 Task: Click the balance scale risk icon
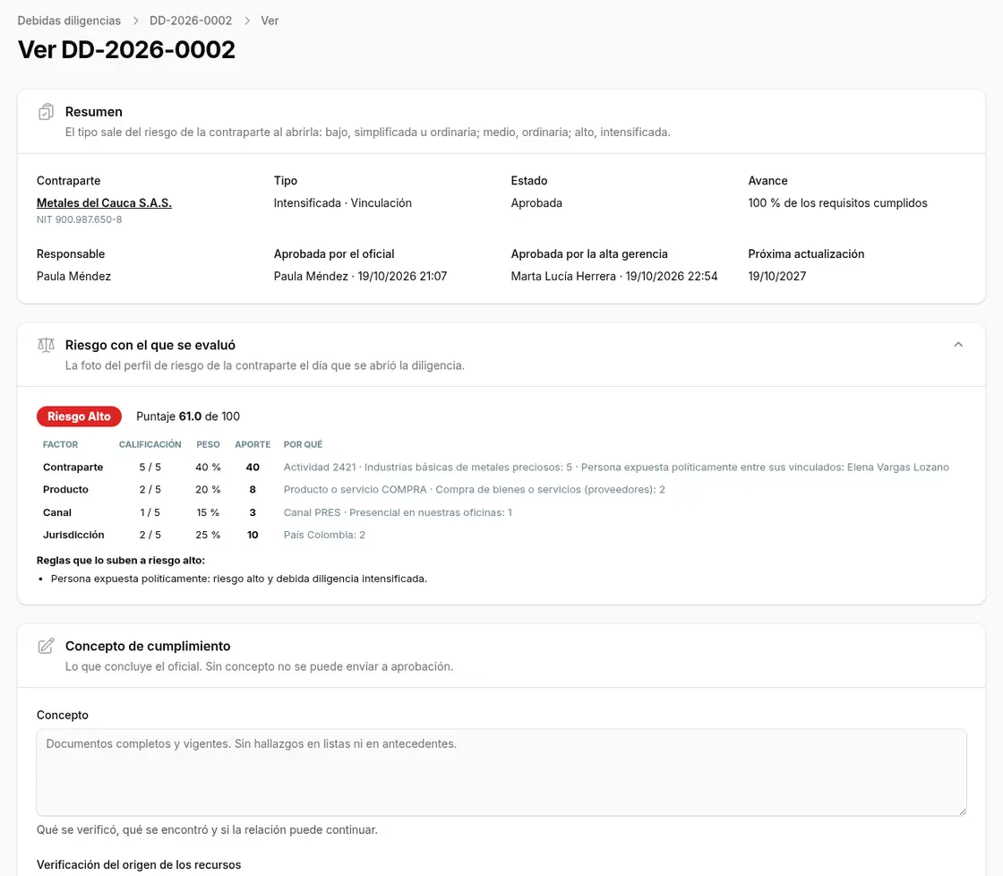(46, 346)
